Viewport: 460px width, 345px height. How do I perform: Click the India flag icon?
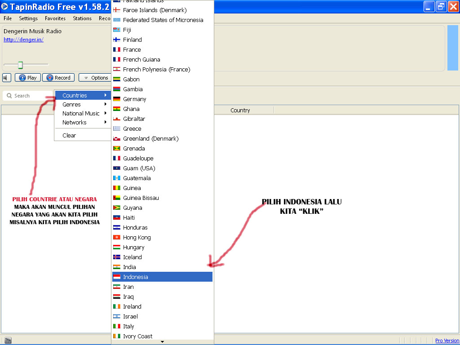coord(117,267)
